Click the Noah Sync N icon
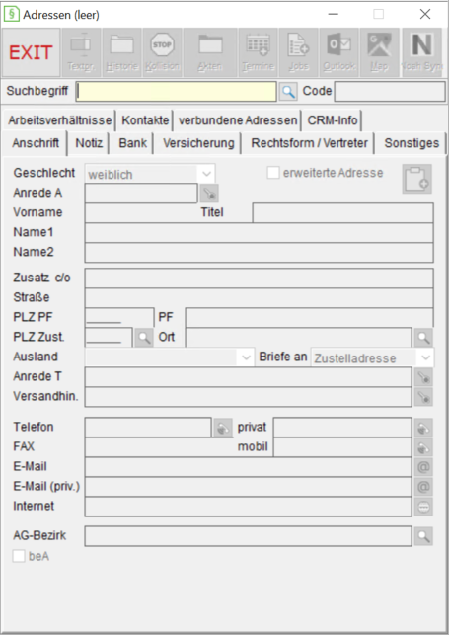The image size is (449, 635). pos(421,52)
